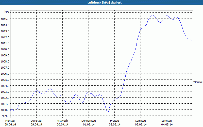The width and height of the screenshot is (203, 127).
Task: Click the '1003,0' axis value
Action: coord(5,92)
